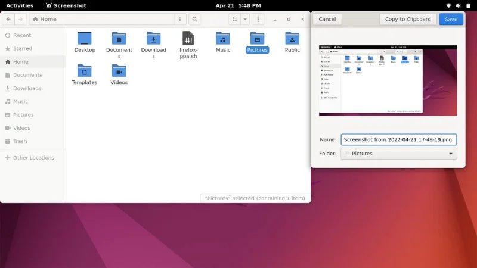Select the highlighted Pictures folder icon
Image resolution: width=477 pixels, height=268 pixels.
[x=258, y=39]
